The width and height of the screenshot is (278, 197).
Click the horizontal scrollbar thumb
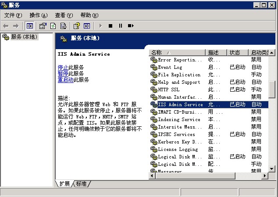(x=195, y=176)
